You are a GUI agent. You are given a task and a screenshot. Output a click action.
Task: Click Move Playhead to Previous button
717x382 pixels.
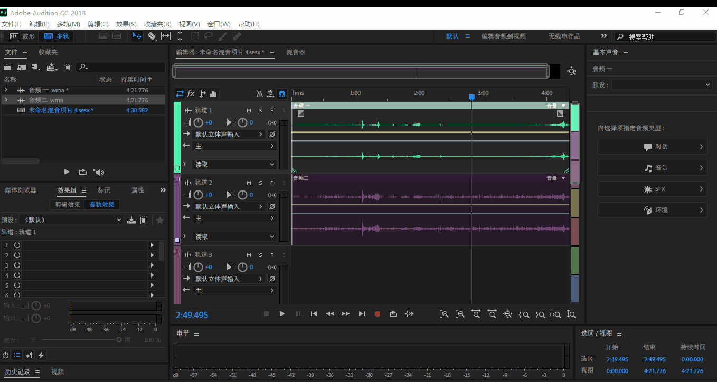tap(314, 314)
